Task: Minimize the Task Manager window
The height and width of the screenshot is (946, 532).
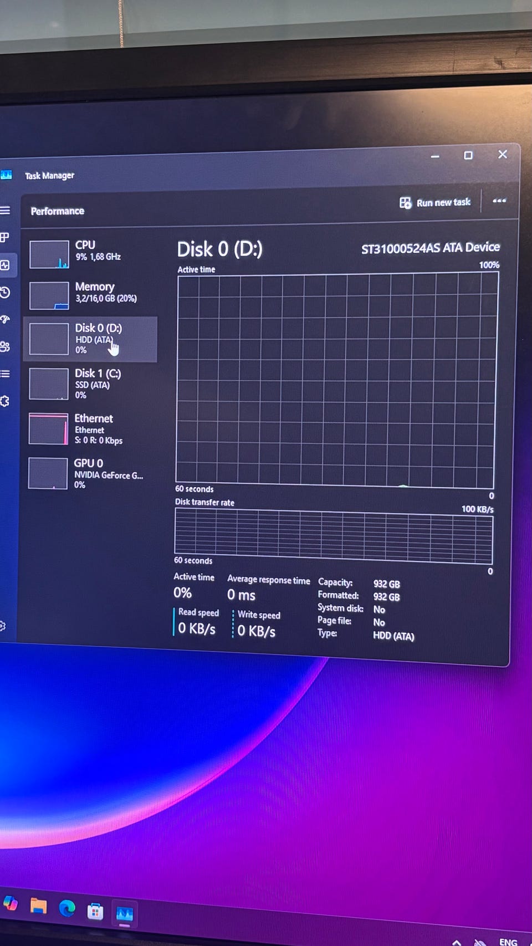Action: pos(435,156)
